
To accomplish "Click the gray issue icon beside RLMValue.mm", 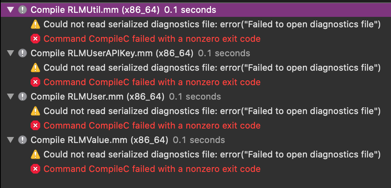I will pyautogui.click(x=23, y=140).
